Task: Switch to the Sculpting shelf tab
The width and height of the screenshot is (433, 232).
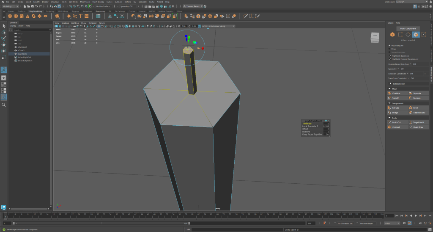Action: click(50, 11)
